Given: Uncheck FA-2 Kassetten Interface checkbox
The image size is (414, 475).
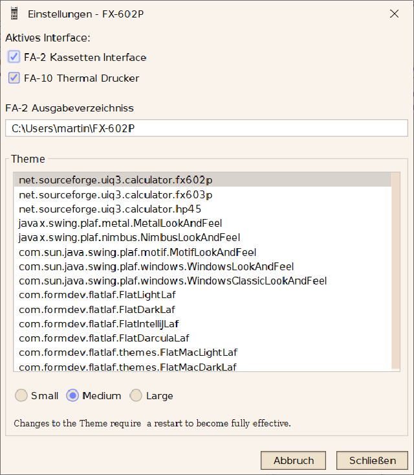Looking at the screenshot, I should [14, 56].
